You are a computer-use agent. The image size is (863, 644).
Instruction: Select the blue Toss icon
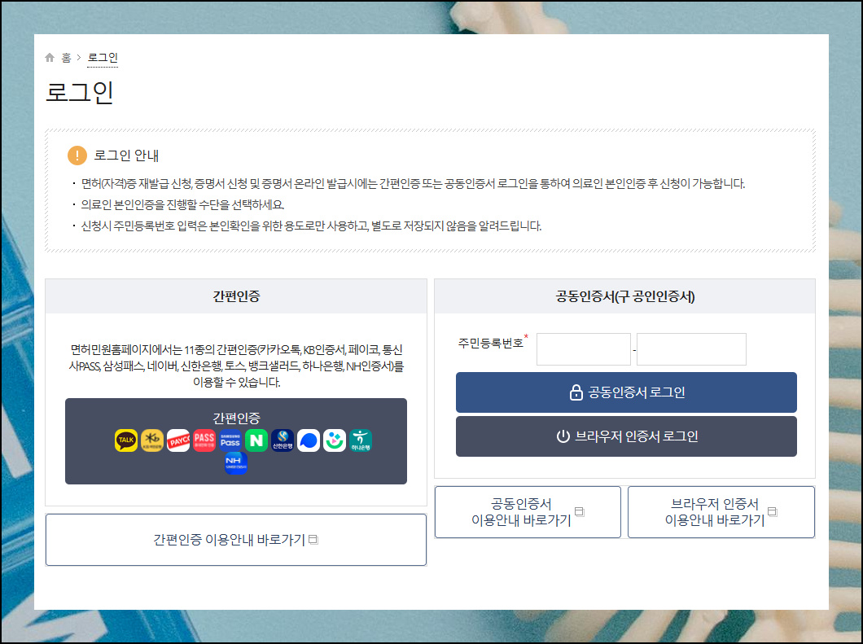[309, 440]
